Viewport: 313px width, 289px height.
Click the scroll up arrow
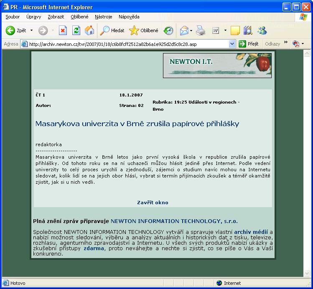coord(307,53)
